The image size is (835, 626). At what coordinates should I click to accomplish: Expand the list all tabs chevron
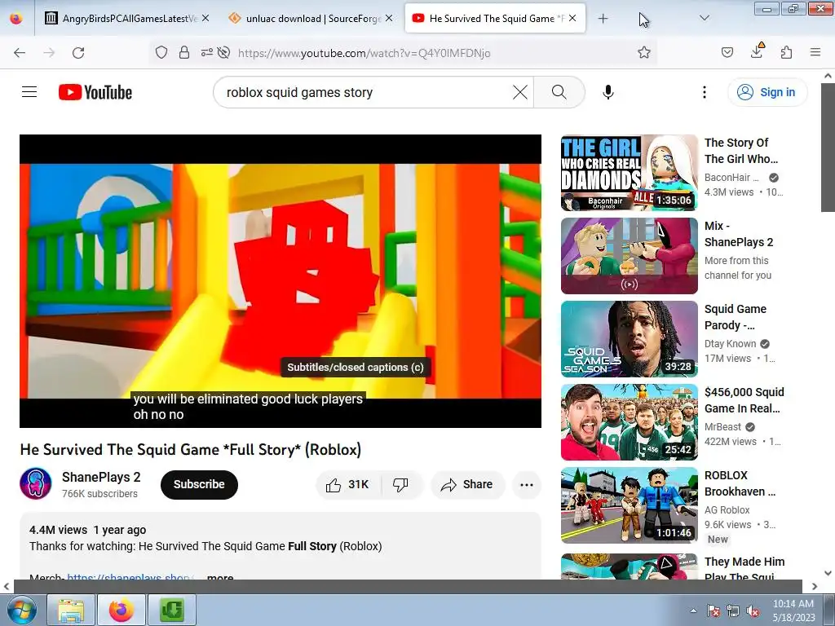click(x=704, y=18)
